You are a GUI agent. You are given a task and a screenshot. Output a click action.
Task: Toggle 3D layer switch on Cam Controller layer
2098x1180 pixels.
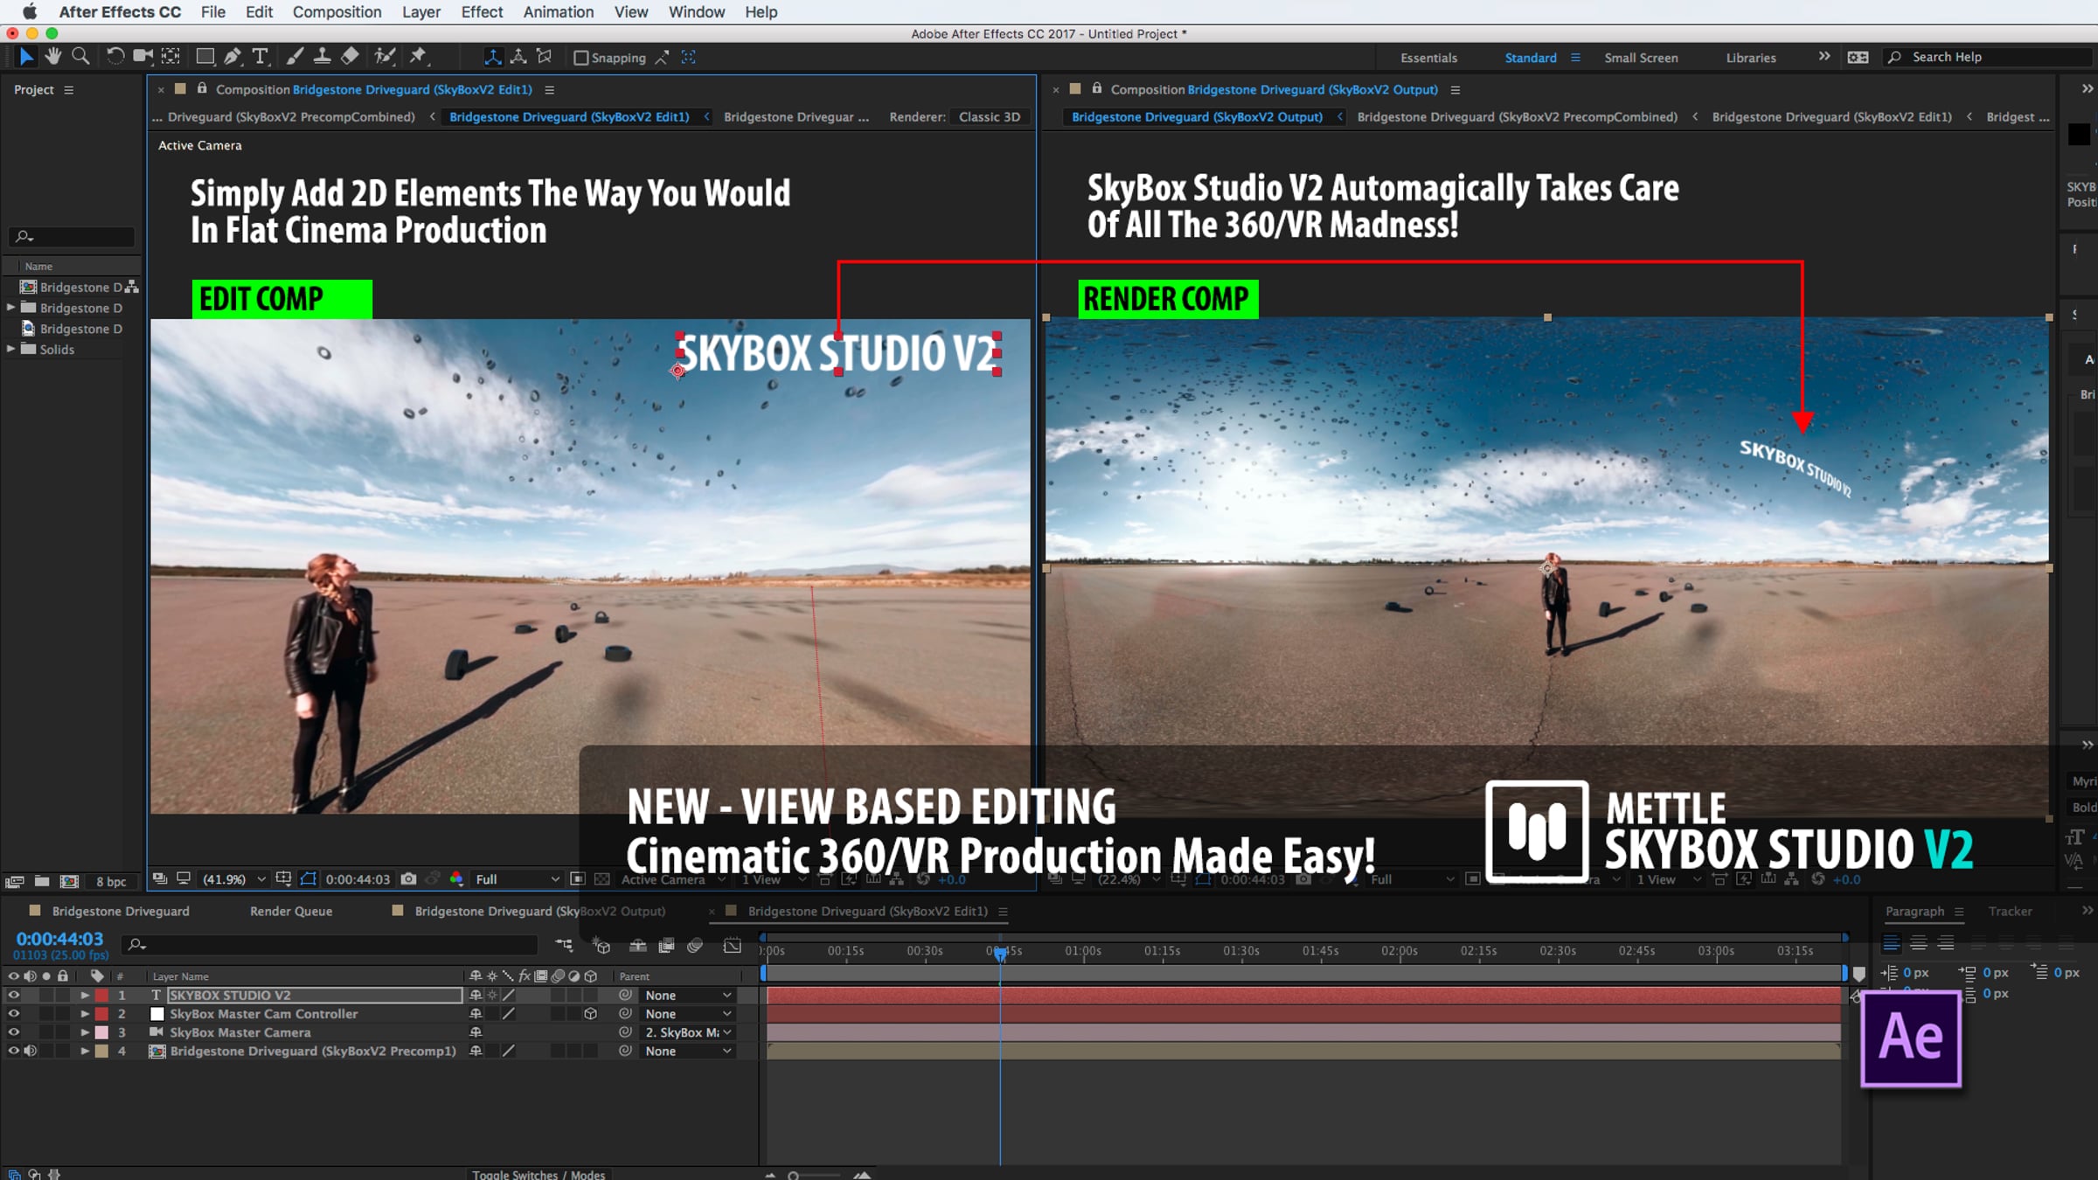(x=591, y=1014)
